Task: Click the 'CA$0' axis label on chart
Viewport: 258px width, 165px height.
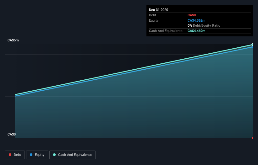Action: pos(12,135)
